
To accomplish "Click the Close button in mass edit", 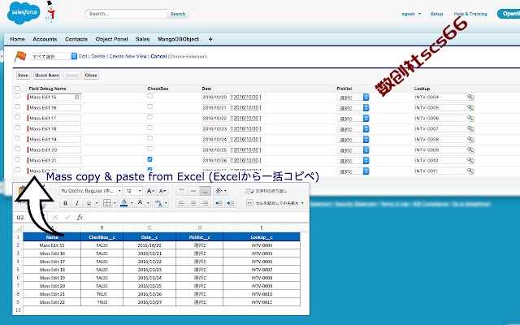I will [x=91, y=76].
